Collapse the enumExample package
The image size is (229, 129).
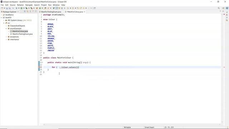click(6, 29)
